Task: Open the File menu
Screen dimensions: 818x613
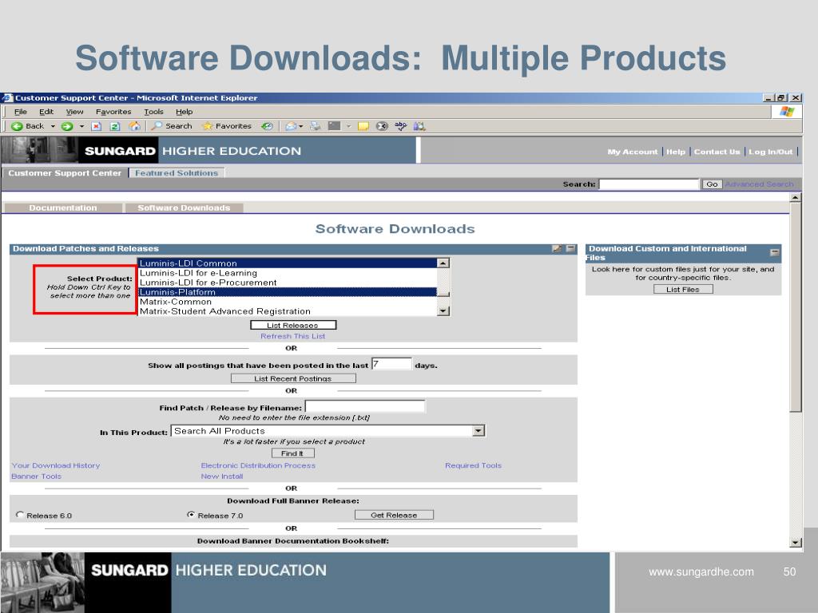Action: pos(20,112)
